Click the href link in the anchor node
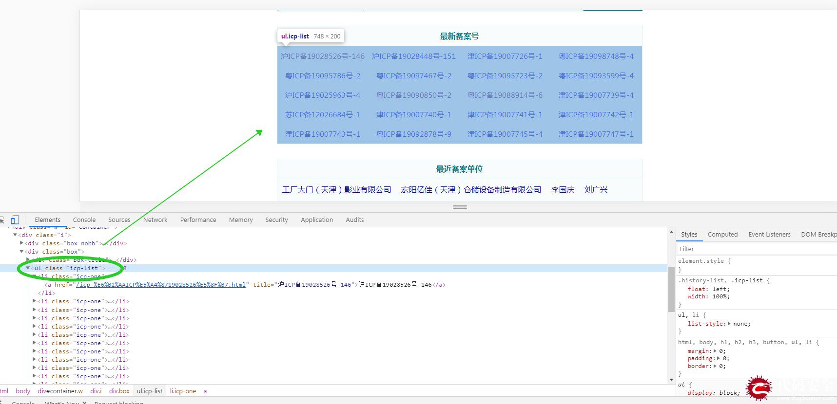The height and width of the screenshot is (404, 837). (161, 285)
